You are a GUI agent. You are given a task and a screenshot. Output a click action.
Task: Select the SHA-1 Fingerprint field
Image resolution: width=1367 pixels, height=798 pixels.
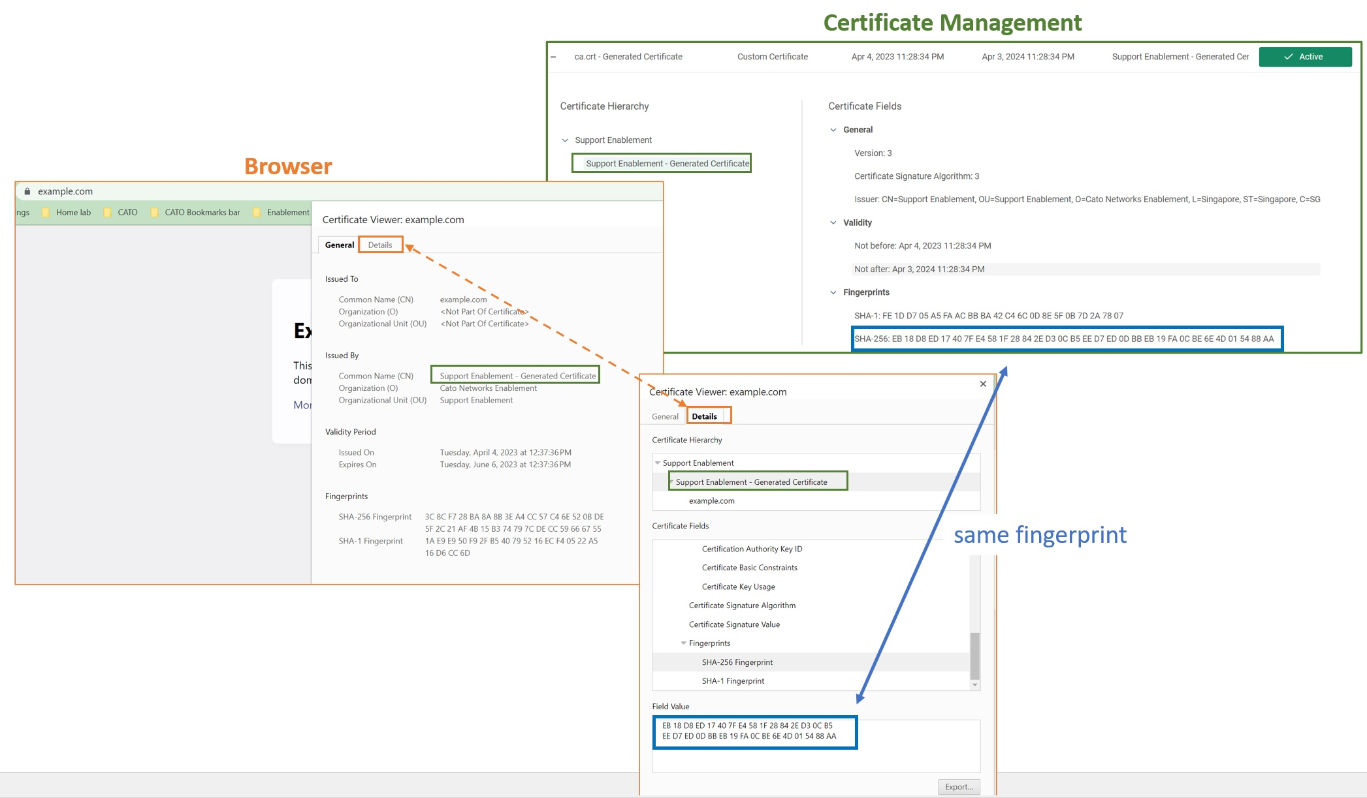[x=733, y=681]
